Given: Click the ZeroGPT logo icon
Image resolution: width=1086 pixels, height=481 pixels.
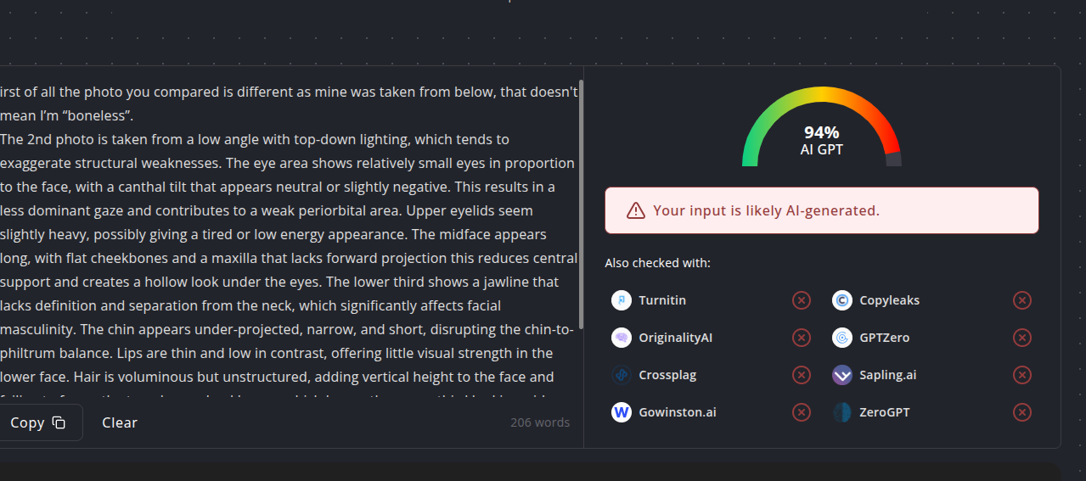Looking at the screenshot, I should [842, 412].
